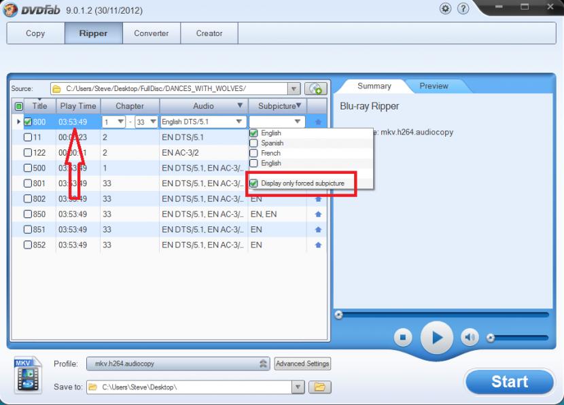The image size is (564, 405).
Task: Uncheck the checked English subpicture option
Action: tap(253, 133)
